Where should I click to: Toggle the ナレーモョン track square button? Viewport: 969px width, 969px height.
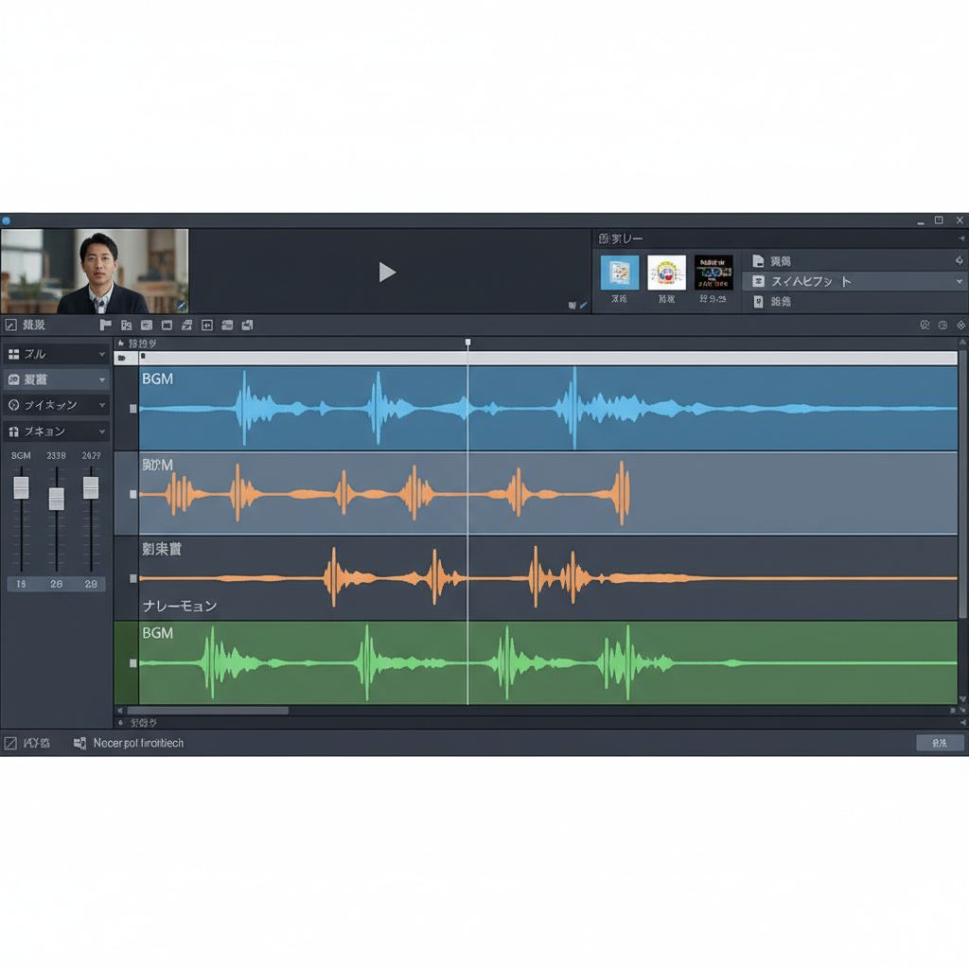click(132, 578)
